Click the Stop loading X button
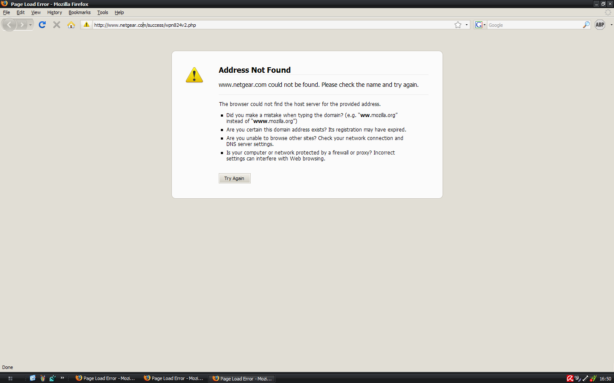This screenshot has height=383, width=614. [57, 25]
